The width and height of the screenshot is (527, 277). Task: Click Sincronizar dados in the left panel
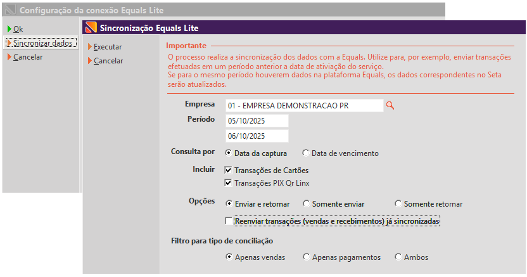click(42, 43)
